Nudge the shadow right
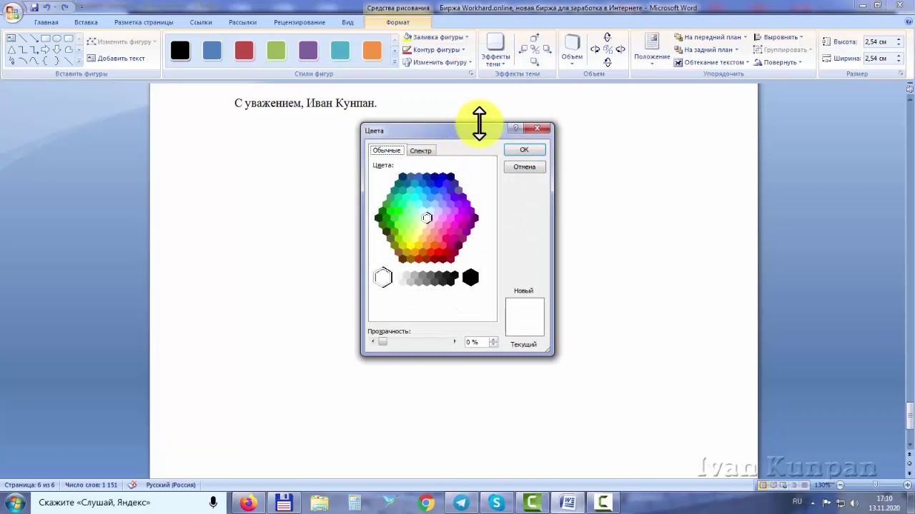The height and width of the screenshot is (514, 915). pos(547,49)
